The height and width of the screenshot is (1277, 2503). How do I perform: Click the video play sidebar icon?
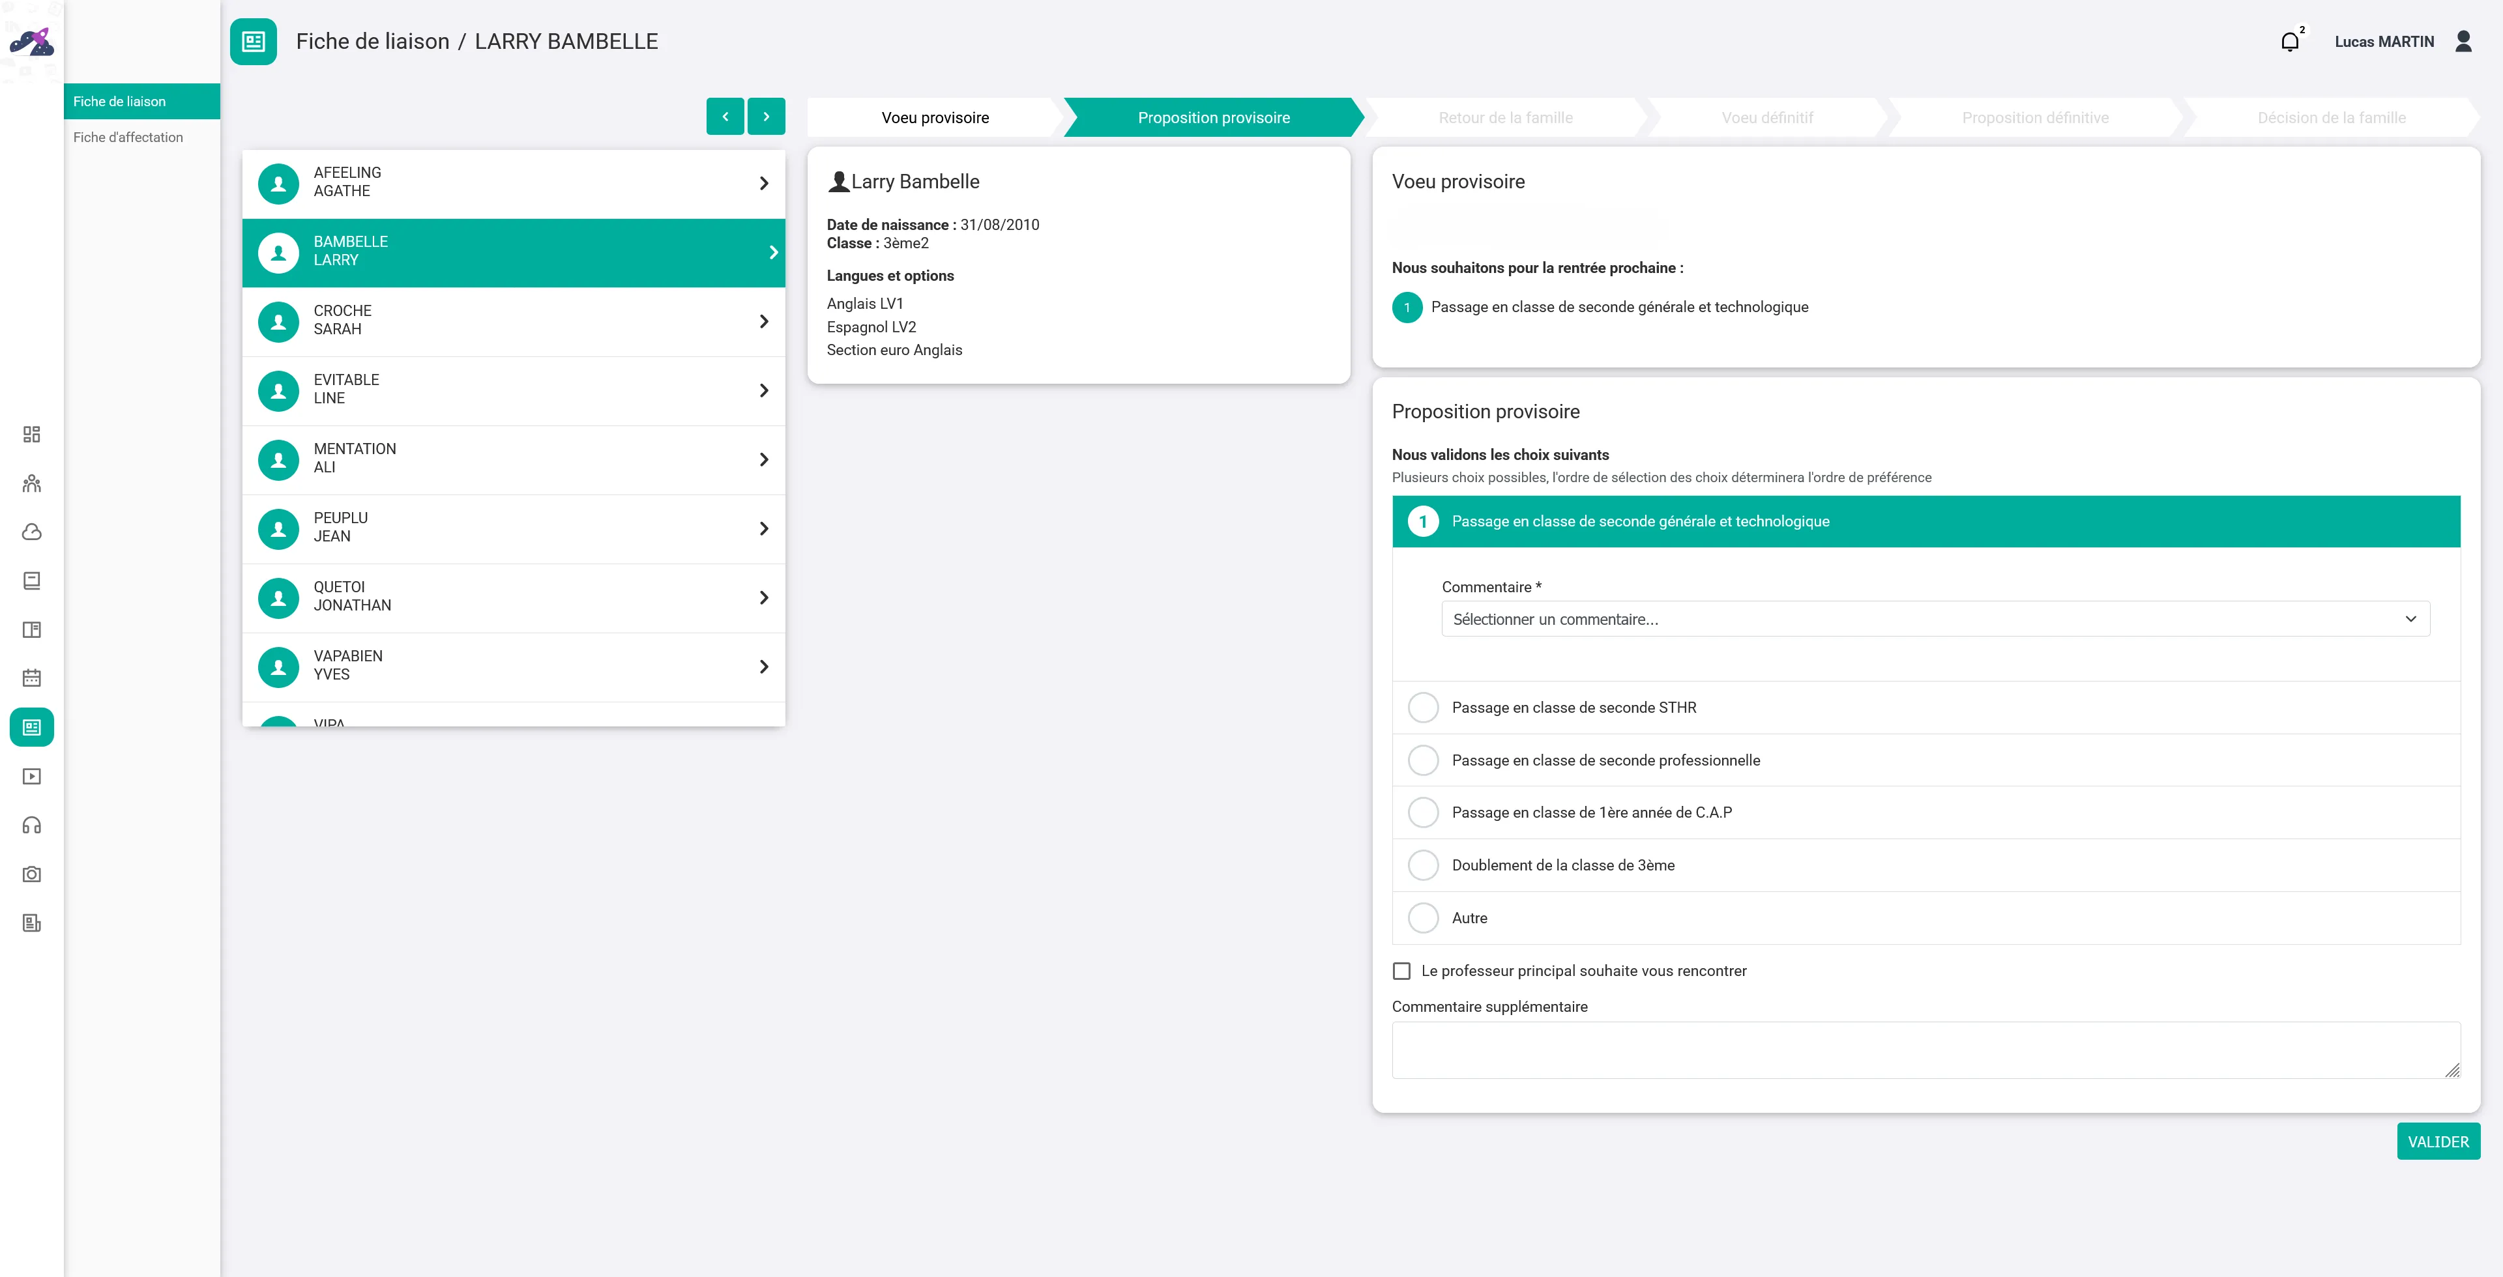click(x=31, y=776)
